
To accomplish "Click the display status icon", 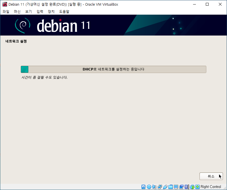I will click(x=176, y=187).
